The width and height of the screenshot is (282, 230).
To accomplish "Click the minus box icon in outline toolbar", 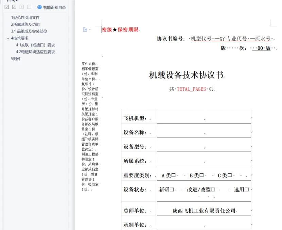I will pyautogui.click(x=29, y=7).
